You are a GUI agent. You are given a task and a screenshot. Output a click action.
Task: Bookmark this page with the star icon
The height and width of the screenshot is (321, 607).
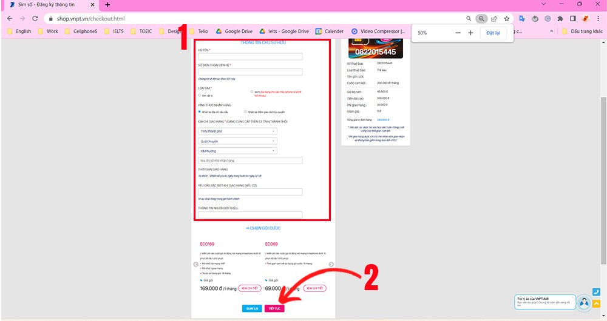pos(506,19)
